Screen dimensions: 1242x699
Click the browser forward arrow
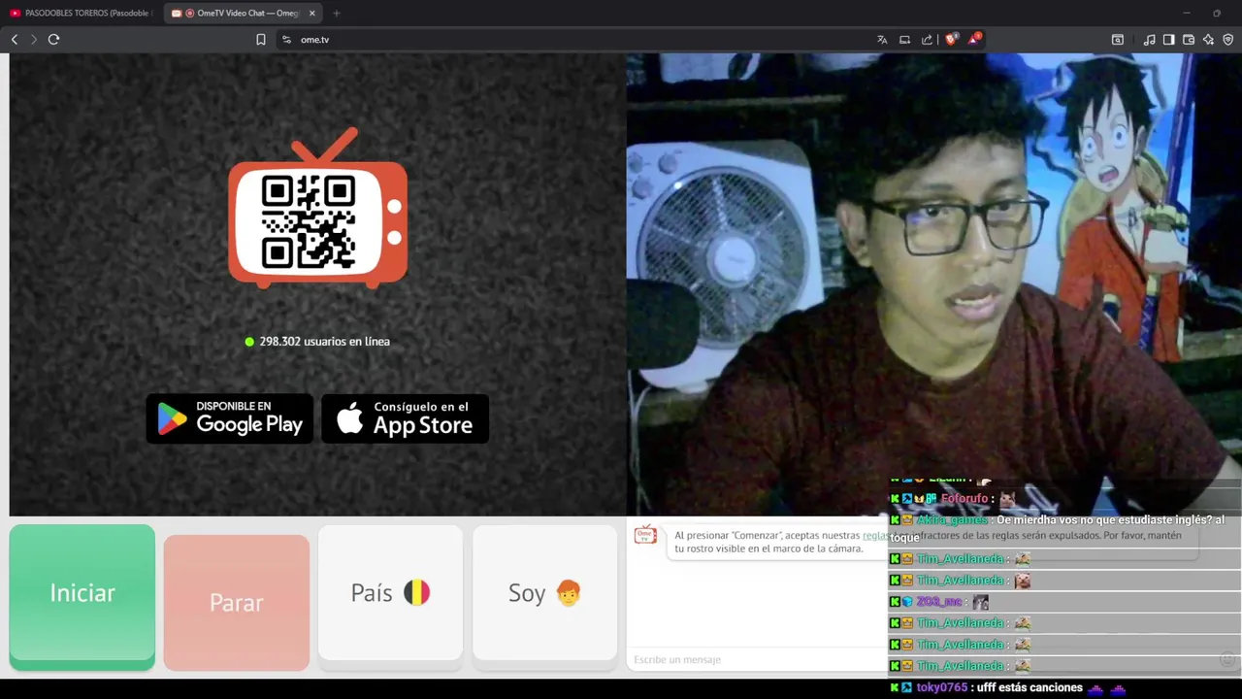coord(34,40)
